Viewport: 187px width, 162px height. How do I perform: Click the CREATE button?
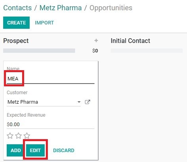16,22
